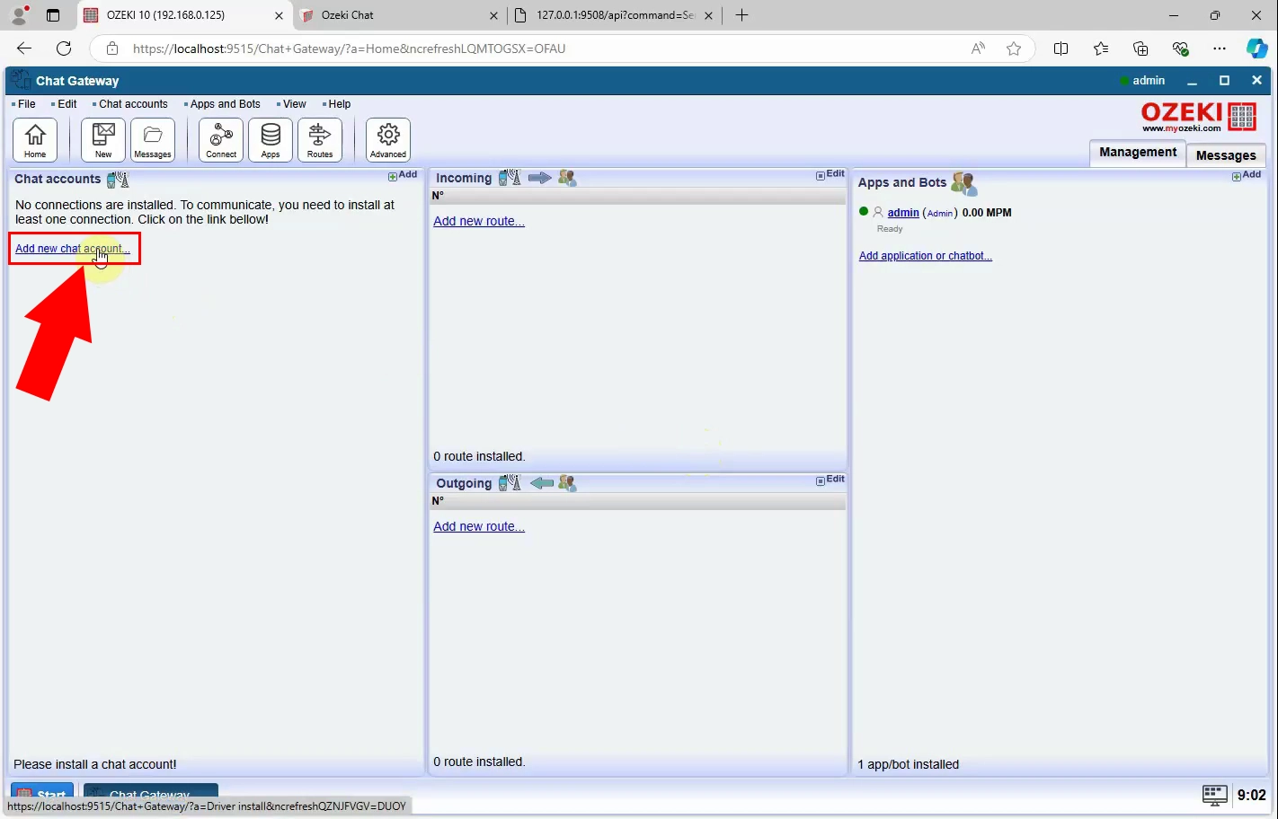This screenshot has width=1278, height=819.
Task: Open the Apps and Bots menu
Action: click(225, 104)
